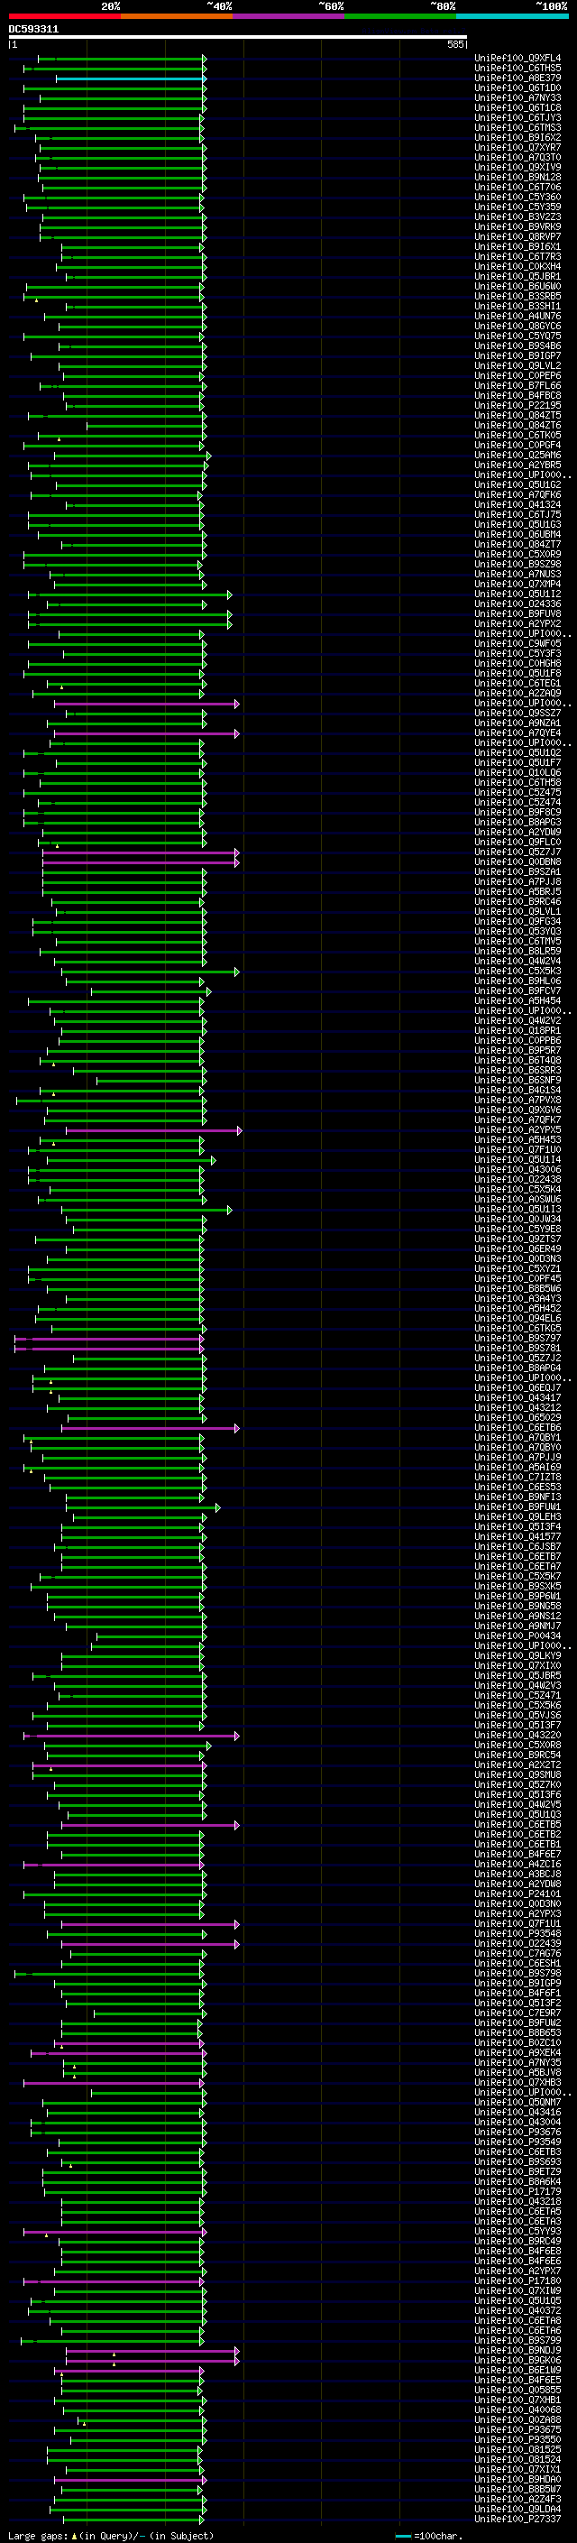This screenshot has width=577, height=2543.
Task: Select the label UniRef100_Q7XYR7
Action: point(517,148)
